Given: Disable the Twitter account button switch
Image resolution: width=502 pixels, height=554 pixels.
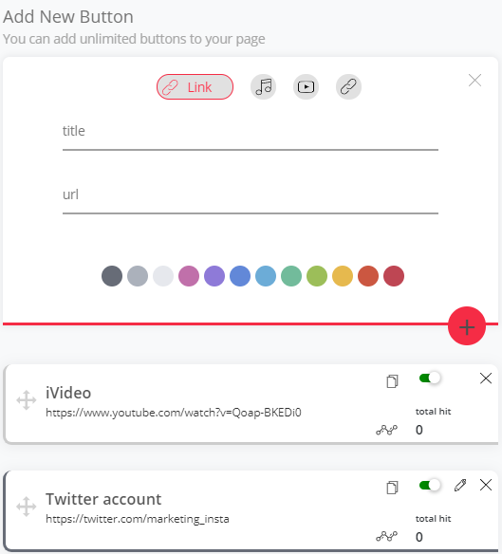Looking at the screenshot, I should pyautogui.click(x=430, y=485).
